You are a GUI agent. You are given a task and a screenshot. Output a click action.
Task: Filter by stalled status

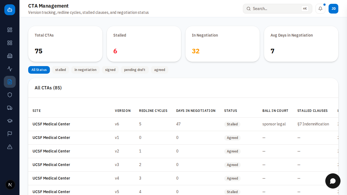pyautogui.click(x=60, y=70)
